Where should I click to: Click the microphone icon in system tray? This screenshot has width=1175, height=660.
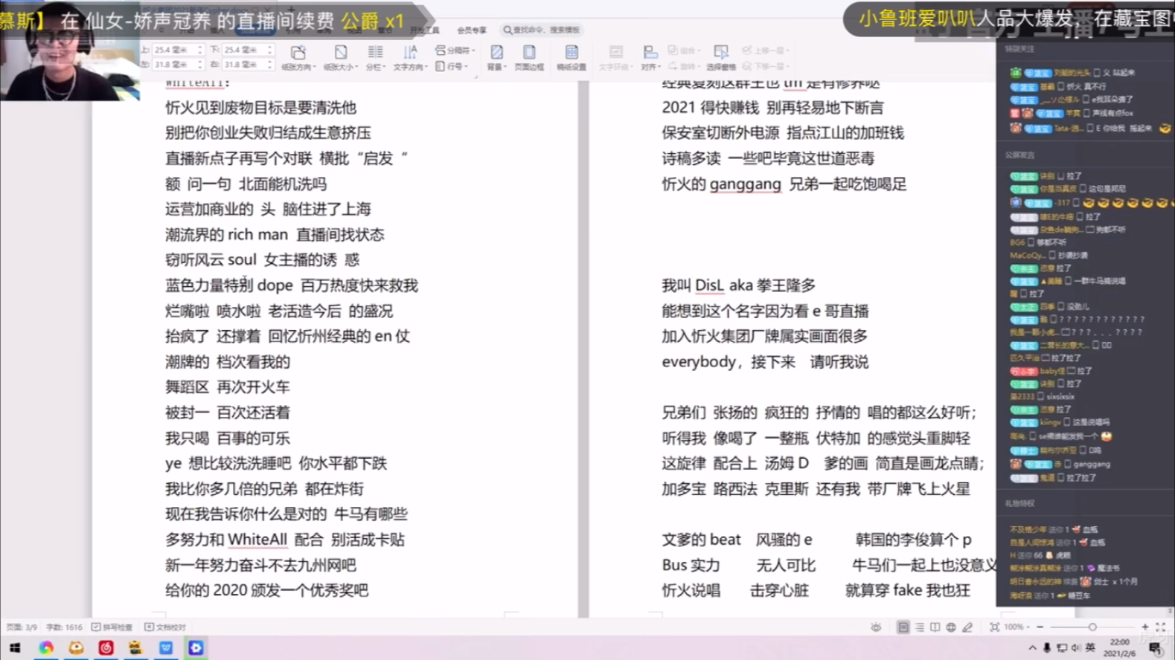coord(1046,648)
